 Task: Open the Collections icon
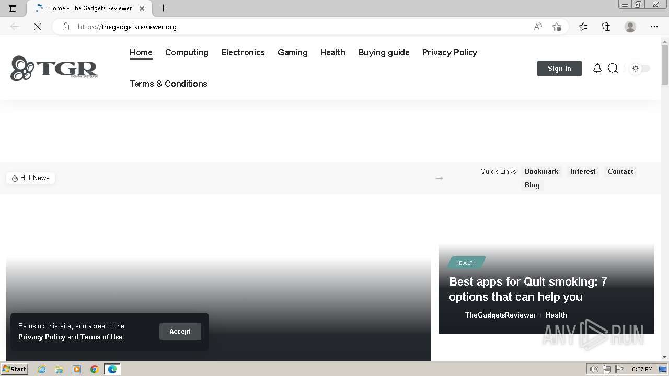606,27
